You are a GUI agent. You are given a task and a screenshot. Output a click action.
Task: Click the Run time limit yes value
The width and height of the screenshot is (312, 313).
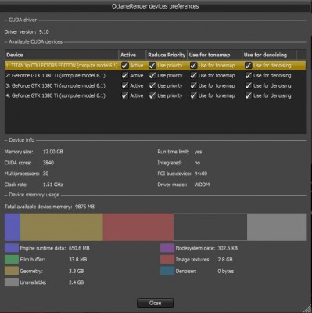click(198, 152)
